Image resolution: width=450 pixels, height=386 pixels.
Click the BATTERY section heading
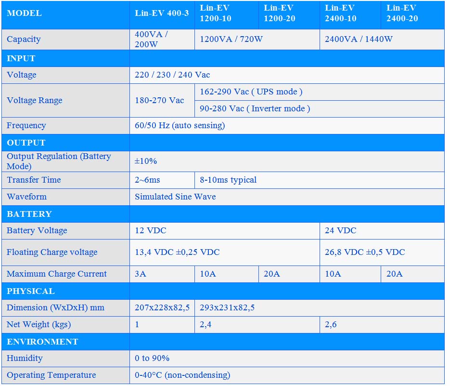(29, 214)
